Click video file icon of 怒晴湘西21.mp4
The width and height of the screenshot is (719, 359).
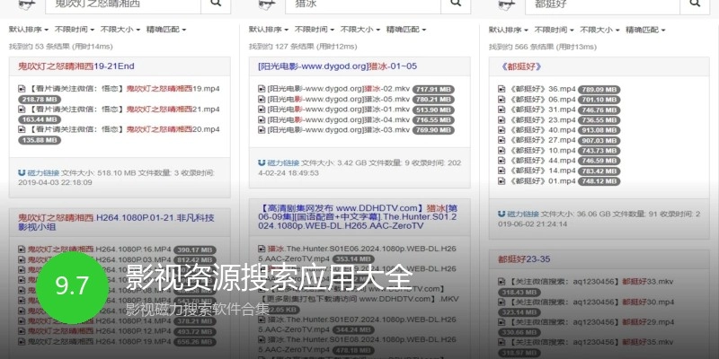point(22,109)
